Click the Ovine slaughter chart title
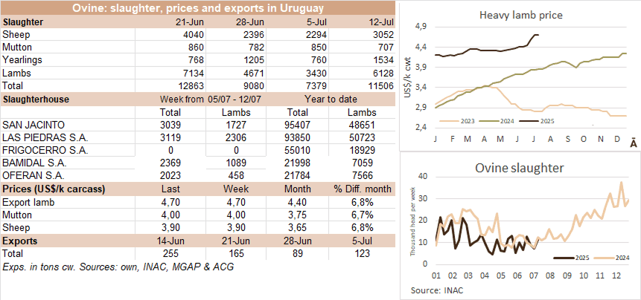The width and height of the screenshot is (641, 300). click(520, 168)
